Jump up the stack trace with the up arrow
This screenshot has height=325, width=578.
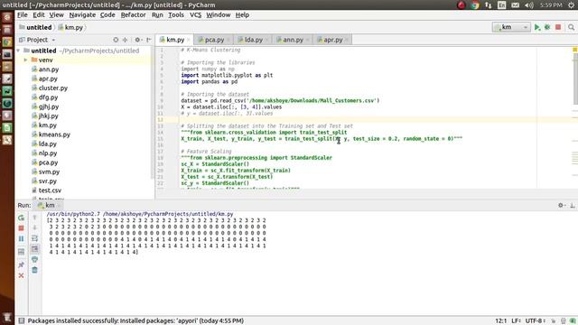tap(34, 218)
